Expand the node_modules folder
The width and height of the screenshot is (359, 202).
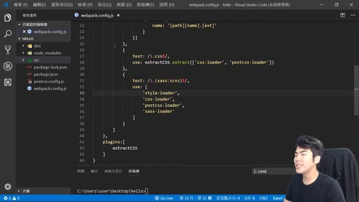coord(24,53)
